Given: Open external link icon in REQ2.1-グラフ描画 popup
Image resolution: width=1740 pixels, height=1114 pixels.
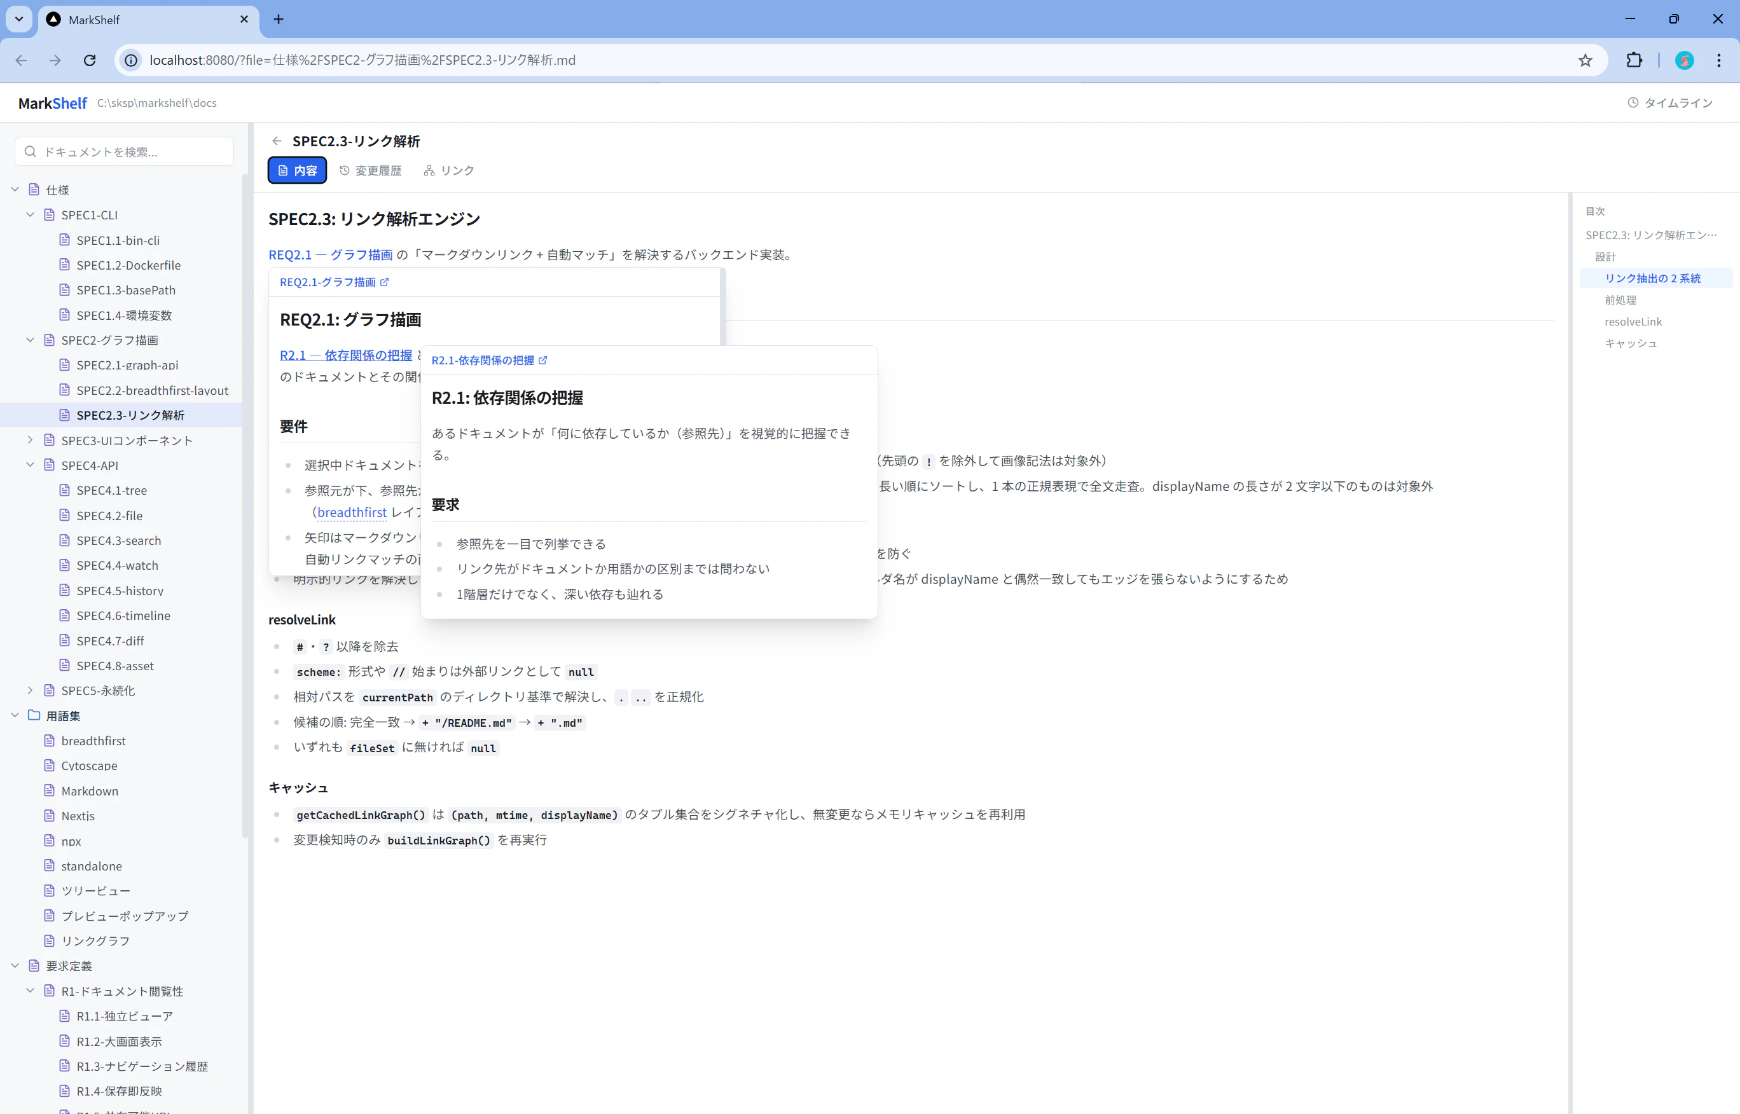Looking at the screenshot, I should pos(384,282).
